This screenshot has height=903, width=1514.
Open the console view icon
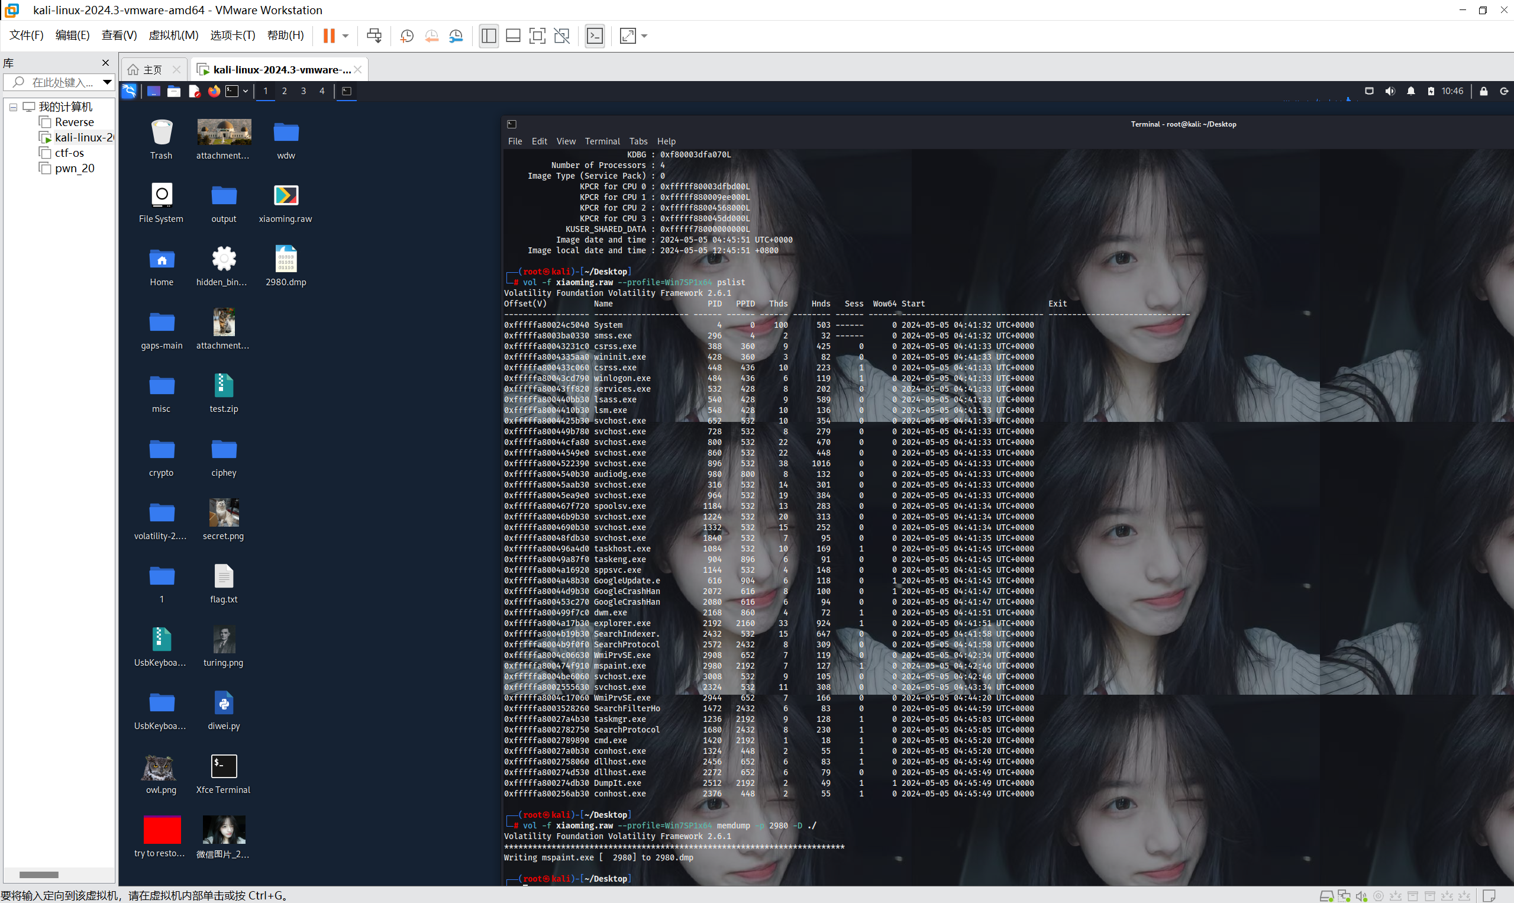pyautogui.click(x=595, y=36)
